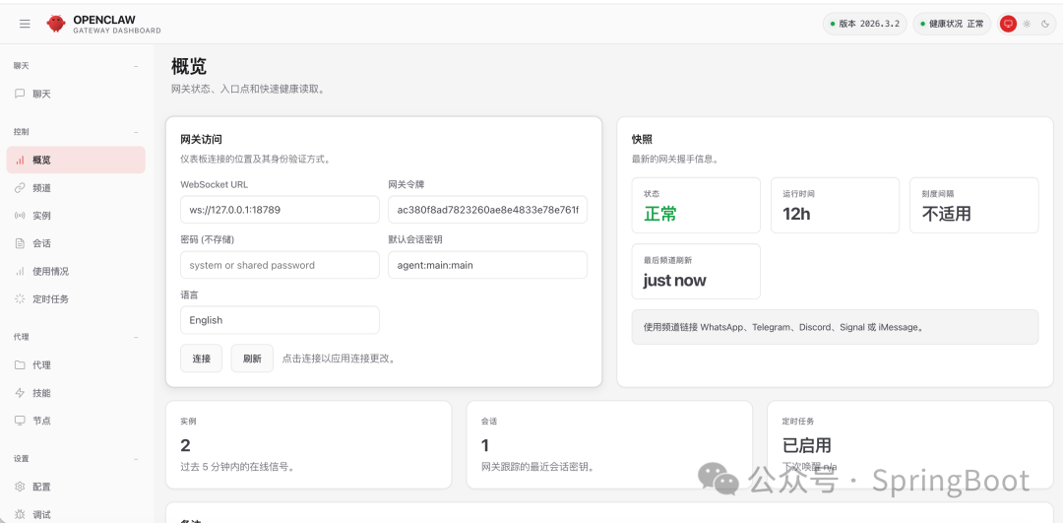The height and width of the screenshot is (523, 1063).
Task: Click the 网关令牌 token input field
Action: click(487, 210)
